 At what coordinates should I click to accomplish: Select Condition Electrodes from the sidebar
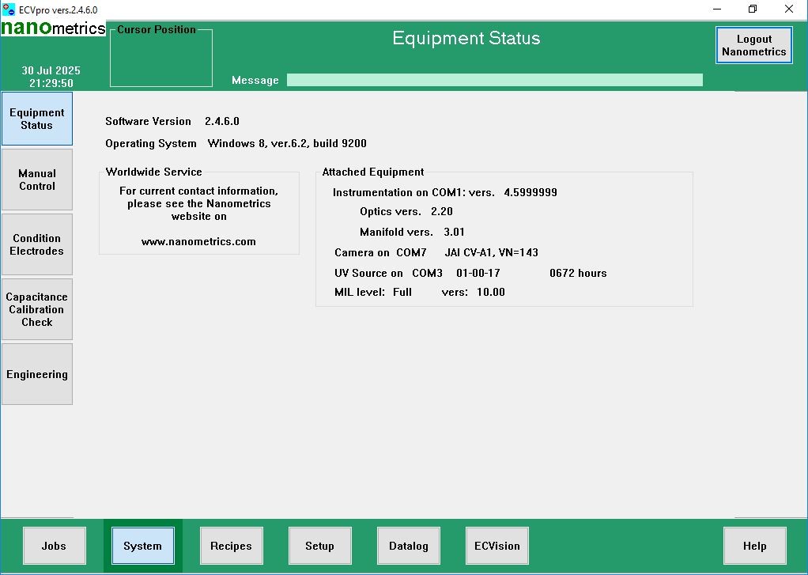click(36, 244)
